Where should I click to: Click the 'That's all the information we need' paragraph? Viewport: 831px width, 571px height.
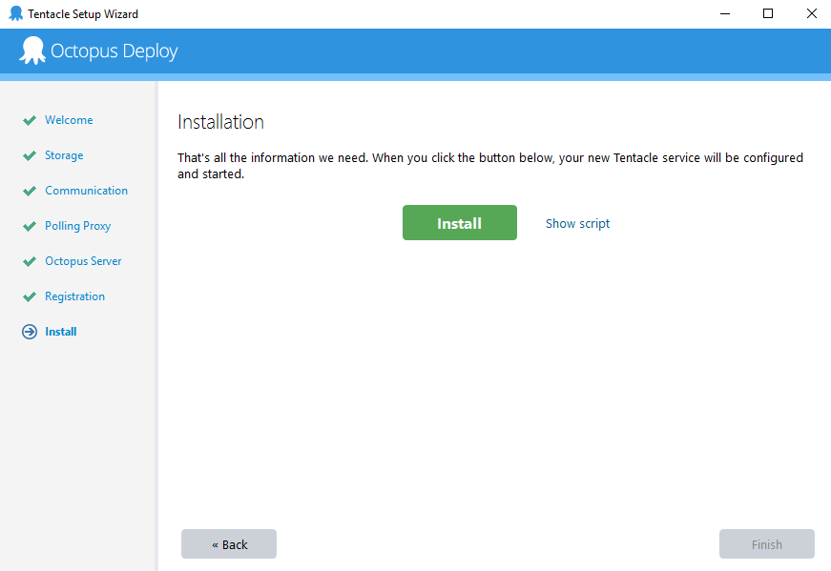(490, 166)
